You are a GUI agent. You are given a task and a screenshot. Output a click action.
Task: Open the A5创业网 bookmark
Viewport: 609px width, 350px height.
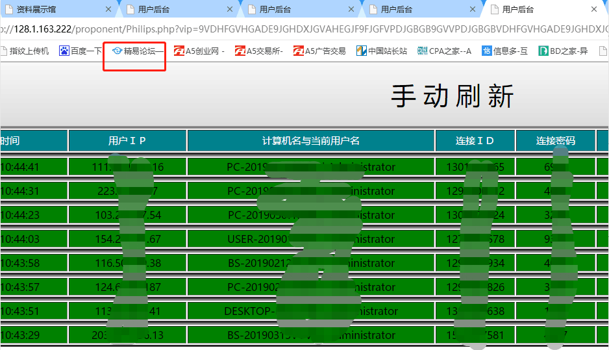[x=199, y=51]
